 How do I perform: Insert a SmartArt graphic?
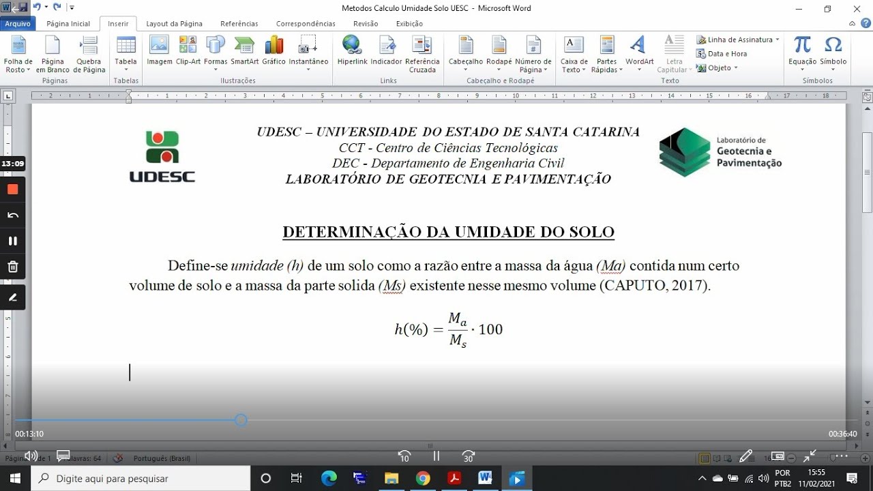(x=245, y=51)
